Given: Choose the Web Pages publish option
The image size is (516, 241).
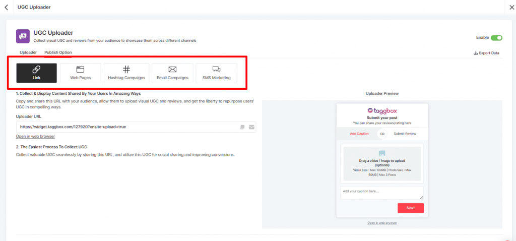Looking at the screenshot, I should 81,73.
